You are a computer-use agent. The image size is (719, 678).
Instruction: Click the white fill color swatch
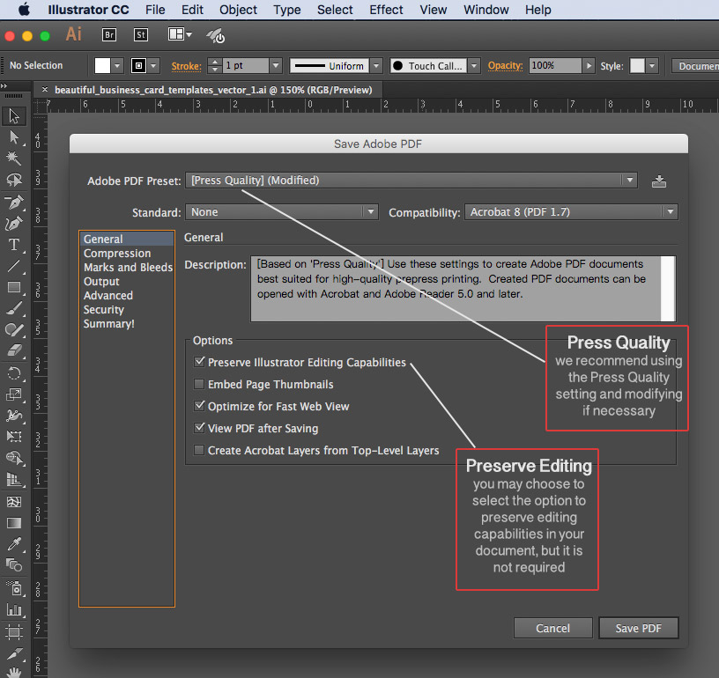click(x=103, y=66)
